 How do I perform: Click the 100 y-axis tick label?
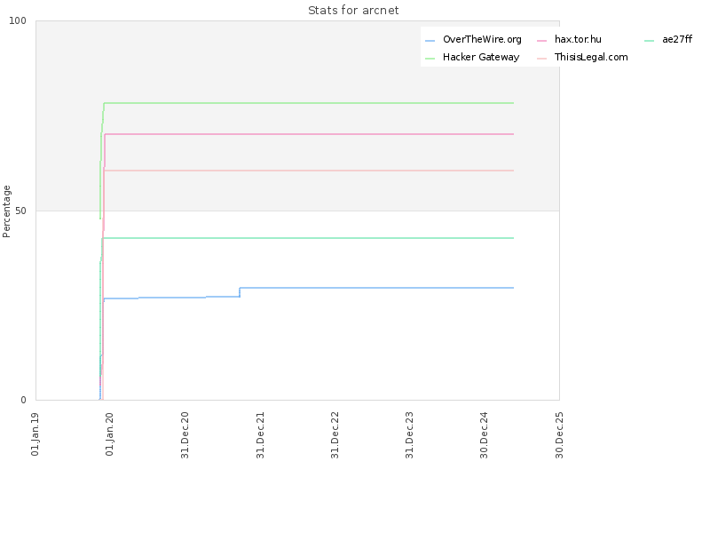click(x=18, y=20)
